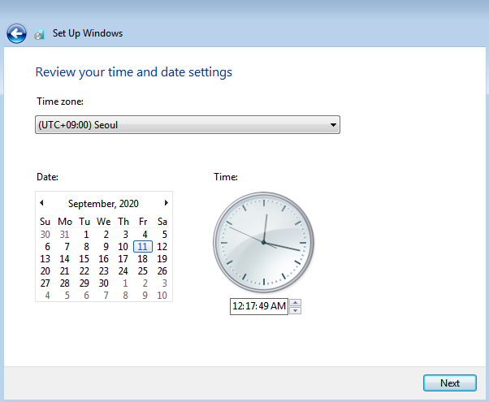Choose September 15 on the calendar

point(84,259)
